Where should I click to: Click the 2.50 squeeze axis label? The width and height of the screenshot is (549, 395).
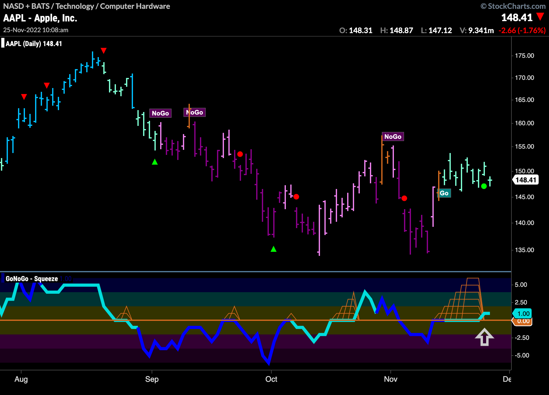(x=521, y=302)
